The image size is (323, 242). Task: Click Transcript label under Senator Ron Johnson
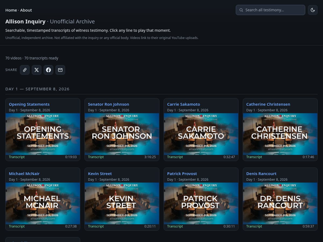[96, 157]
